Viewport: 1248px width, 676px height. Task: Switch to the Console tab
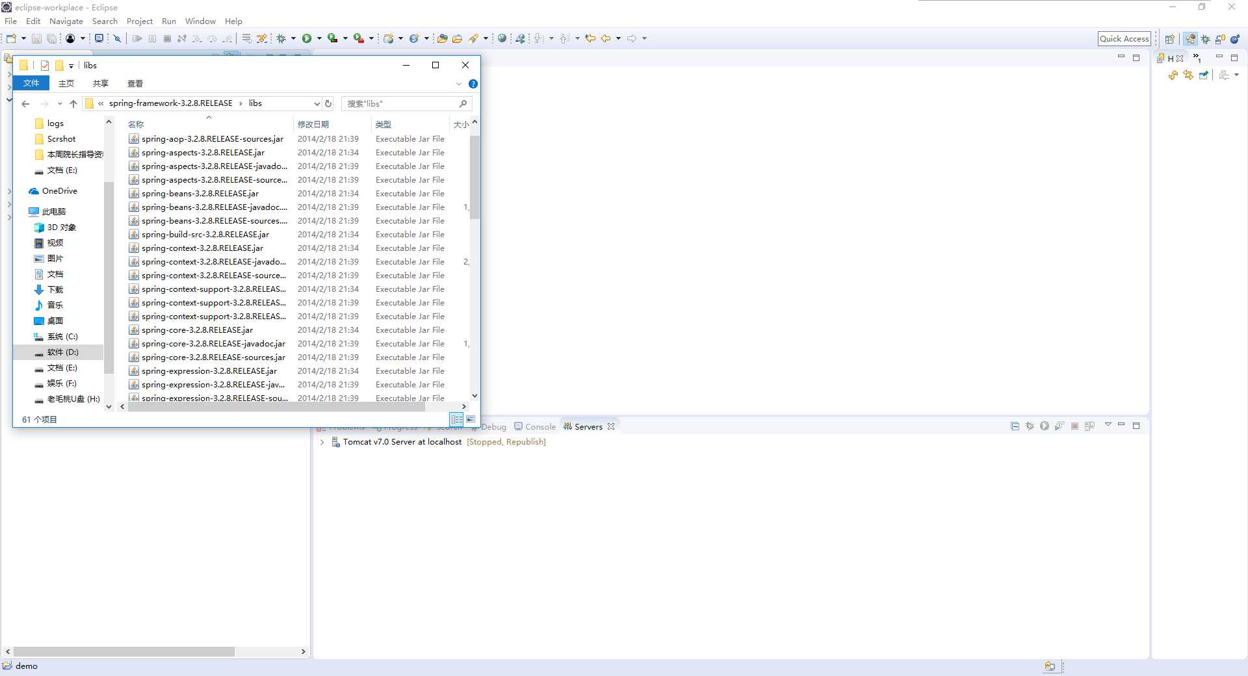coord(535,426)
